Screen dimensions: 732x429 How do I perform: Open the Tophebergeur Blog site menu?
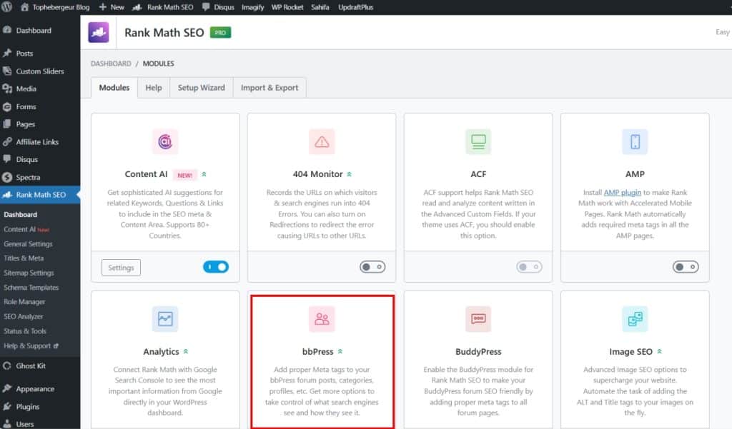(55, 7)
